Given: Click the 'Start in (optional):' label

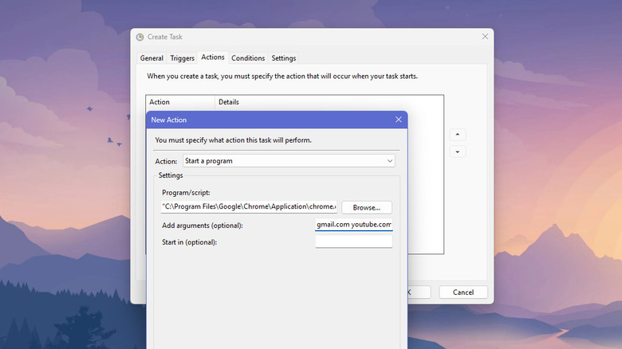Looking at the screenshot, I should pos(189,242).
